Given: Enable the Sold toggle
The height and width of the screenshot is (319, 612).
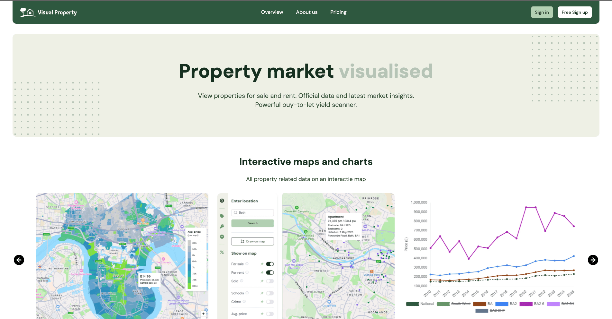Looking at the screenshot, I should [270, 281].
